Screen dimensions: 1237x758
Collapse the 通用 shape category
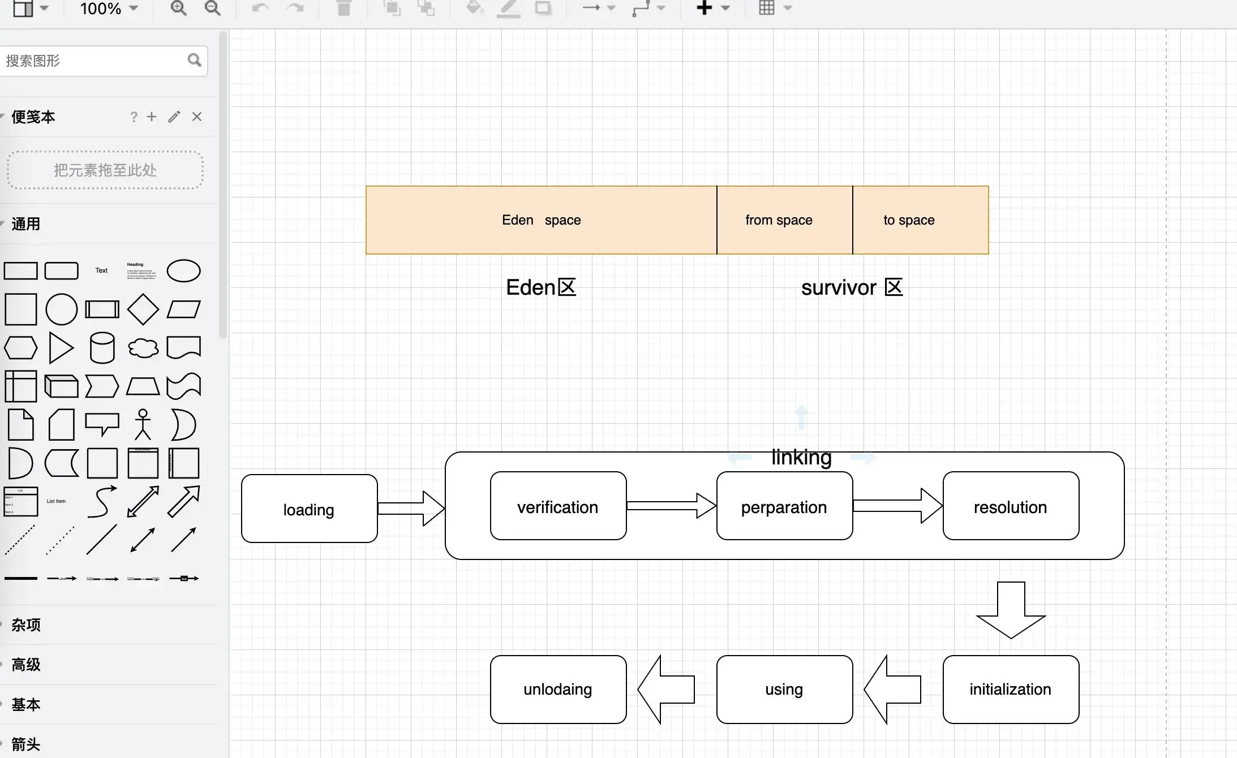(26, 224)
